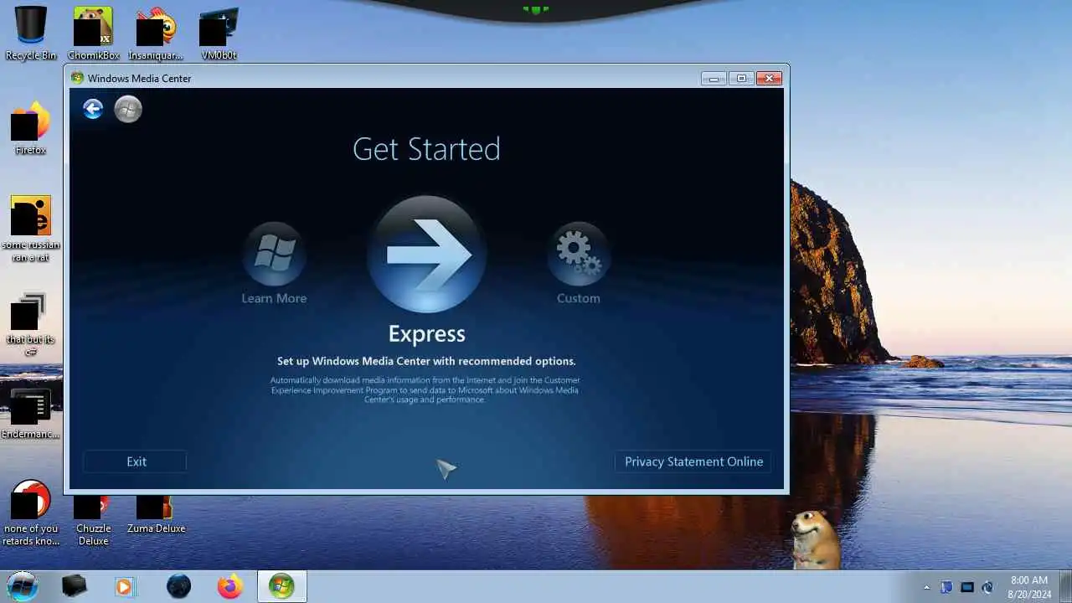Click the 'Get Started' heading
The image size is (1072, 603).
(x=426, y=149)
